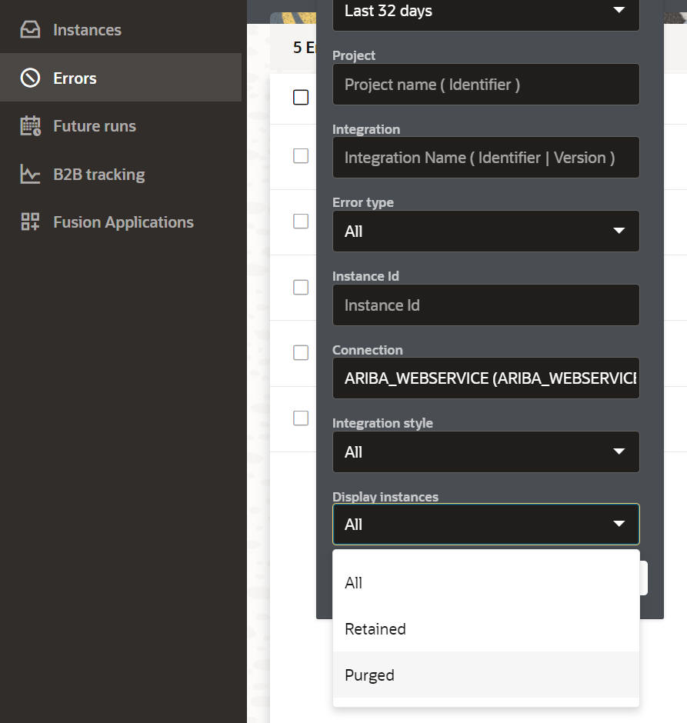Check the last error row checkbox
Image resolution: width=687 pixels, height=723 pixels.
click(301, 418)
